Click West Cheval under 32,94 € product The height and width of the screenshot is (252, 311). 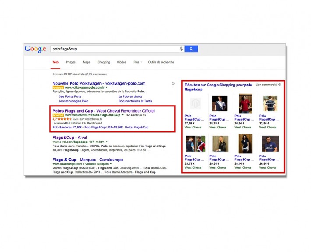pos(268,127)
